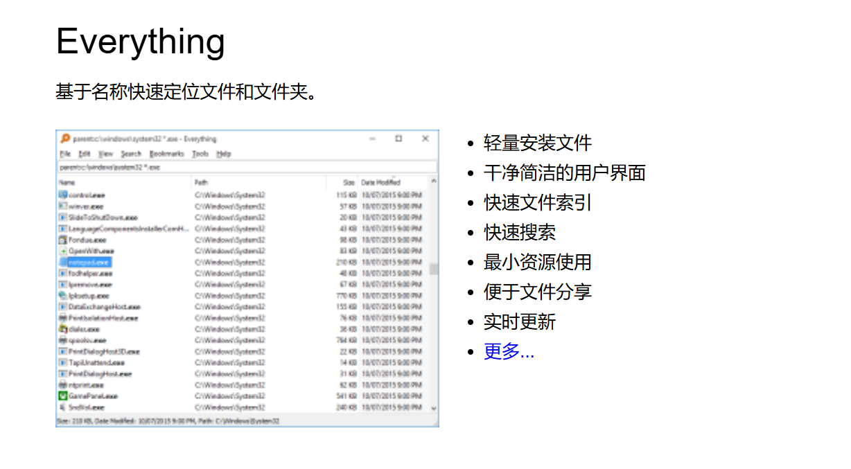
Task: Open the Search menu
Action: (132, 154)
